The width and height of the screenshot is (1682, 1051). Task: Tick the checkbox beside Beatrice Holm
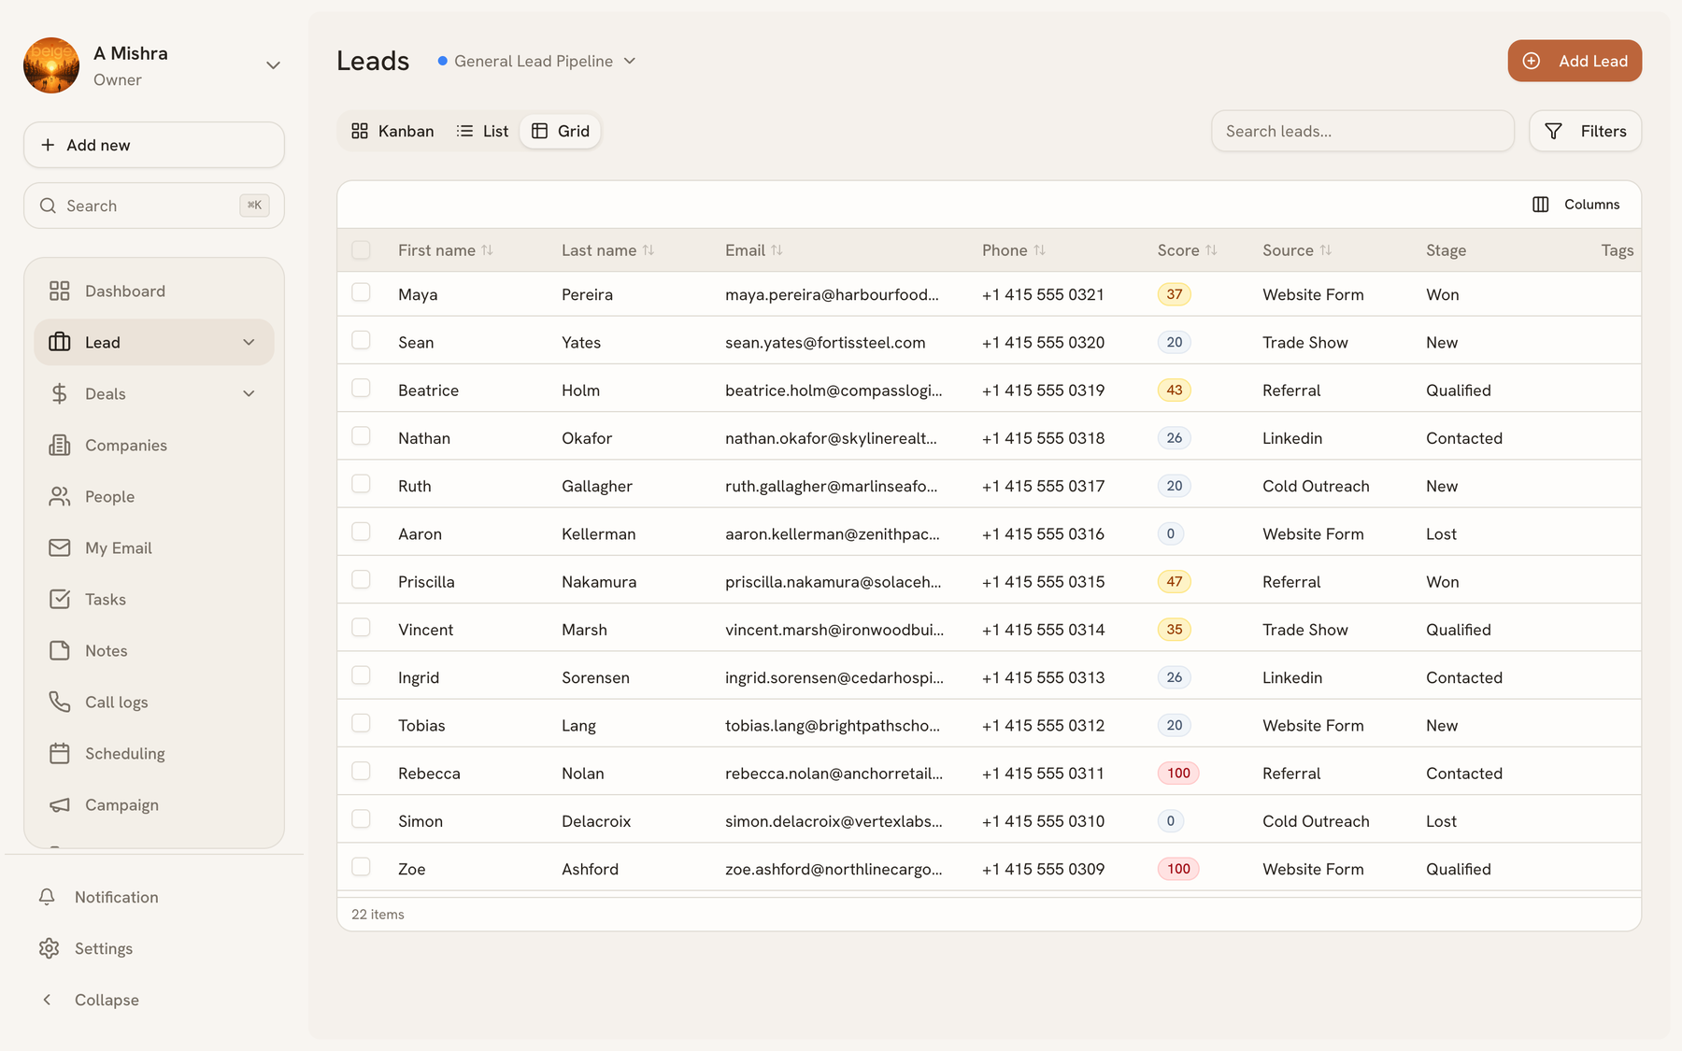361,388
